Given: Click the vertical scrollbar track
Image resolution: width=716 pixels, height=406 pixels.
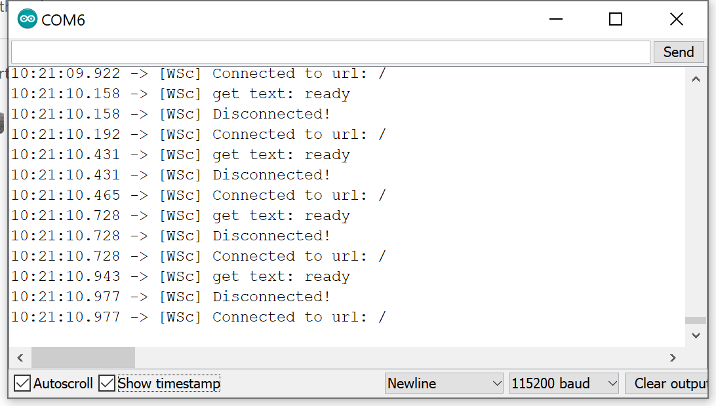Looking at the screenshot, I should 696,196.
